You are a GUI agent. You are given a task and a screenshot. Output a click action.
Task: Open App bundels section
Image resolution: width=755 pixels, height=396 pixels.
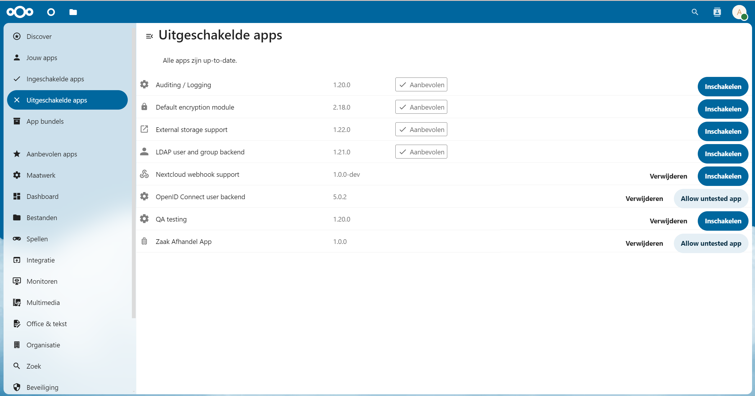coord(67,121)
